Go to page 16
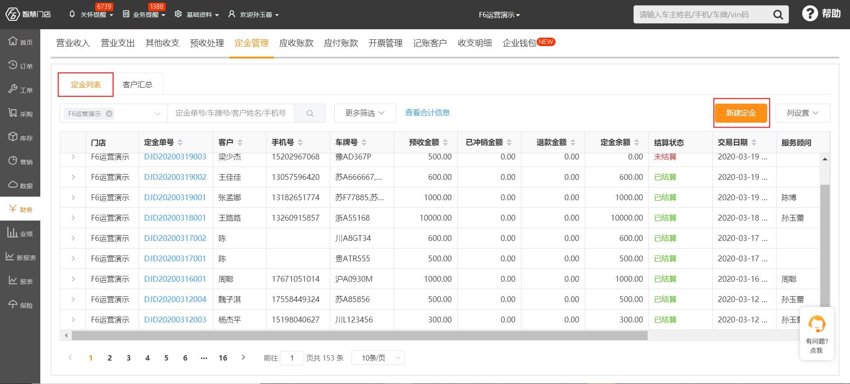Viewport: 850px width, 384px height. [223, 358]
